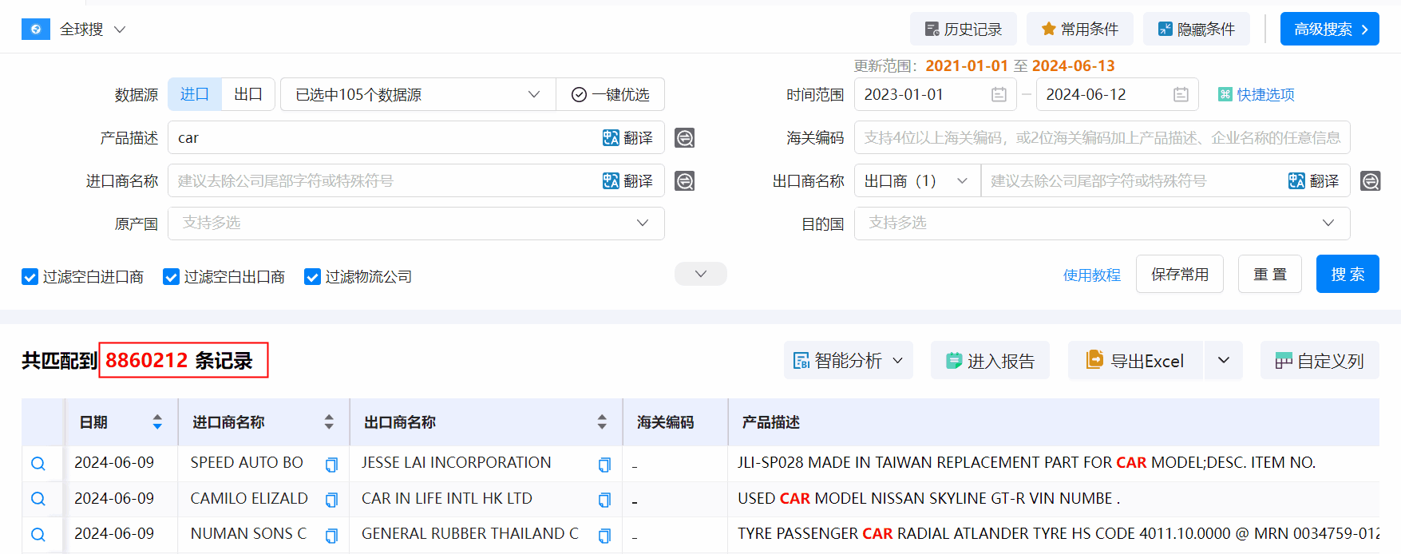This screenshot has width=1401, height=554.
Task: Toggle filter blank exporters checkbox
Action: [x=171, y=277]
